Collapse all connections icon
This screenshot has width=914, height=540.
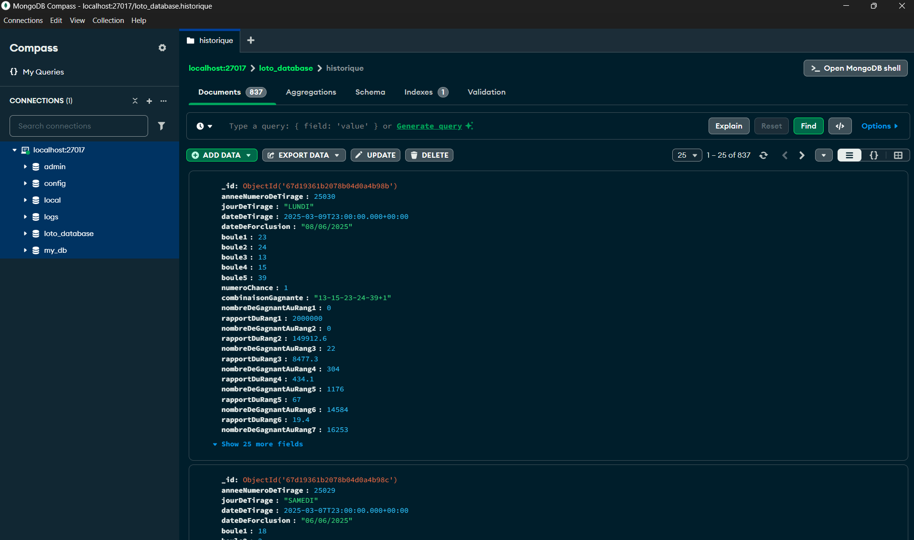135,101
